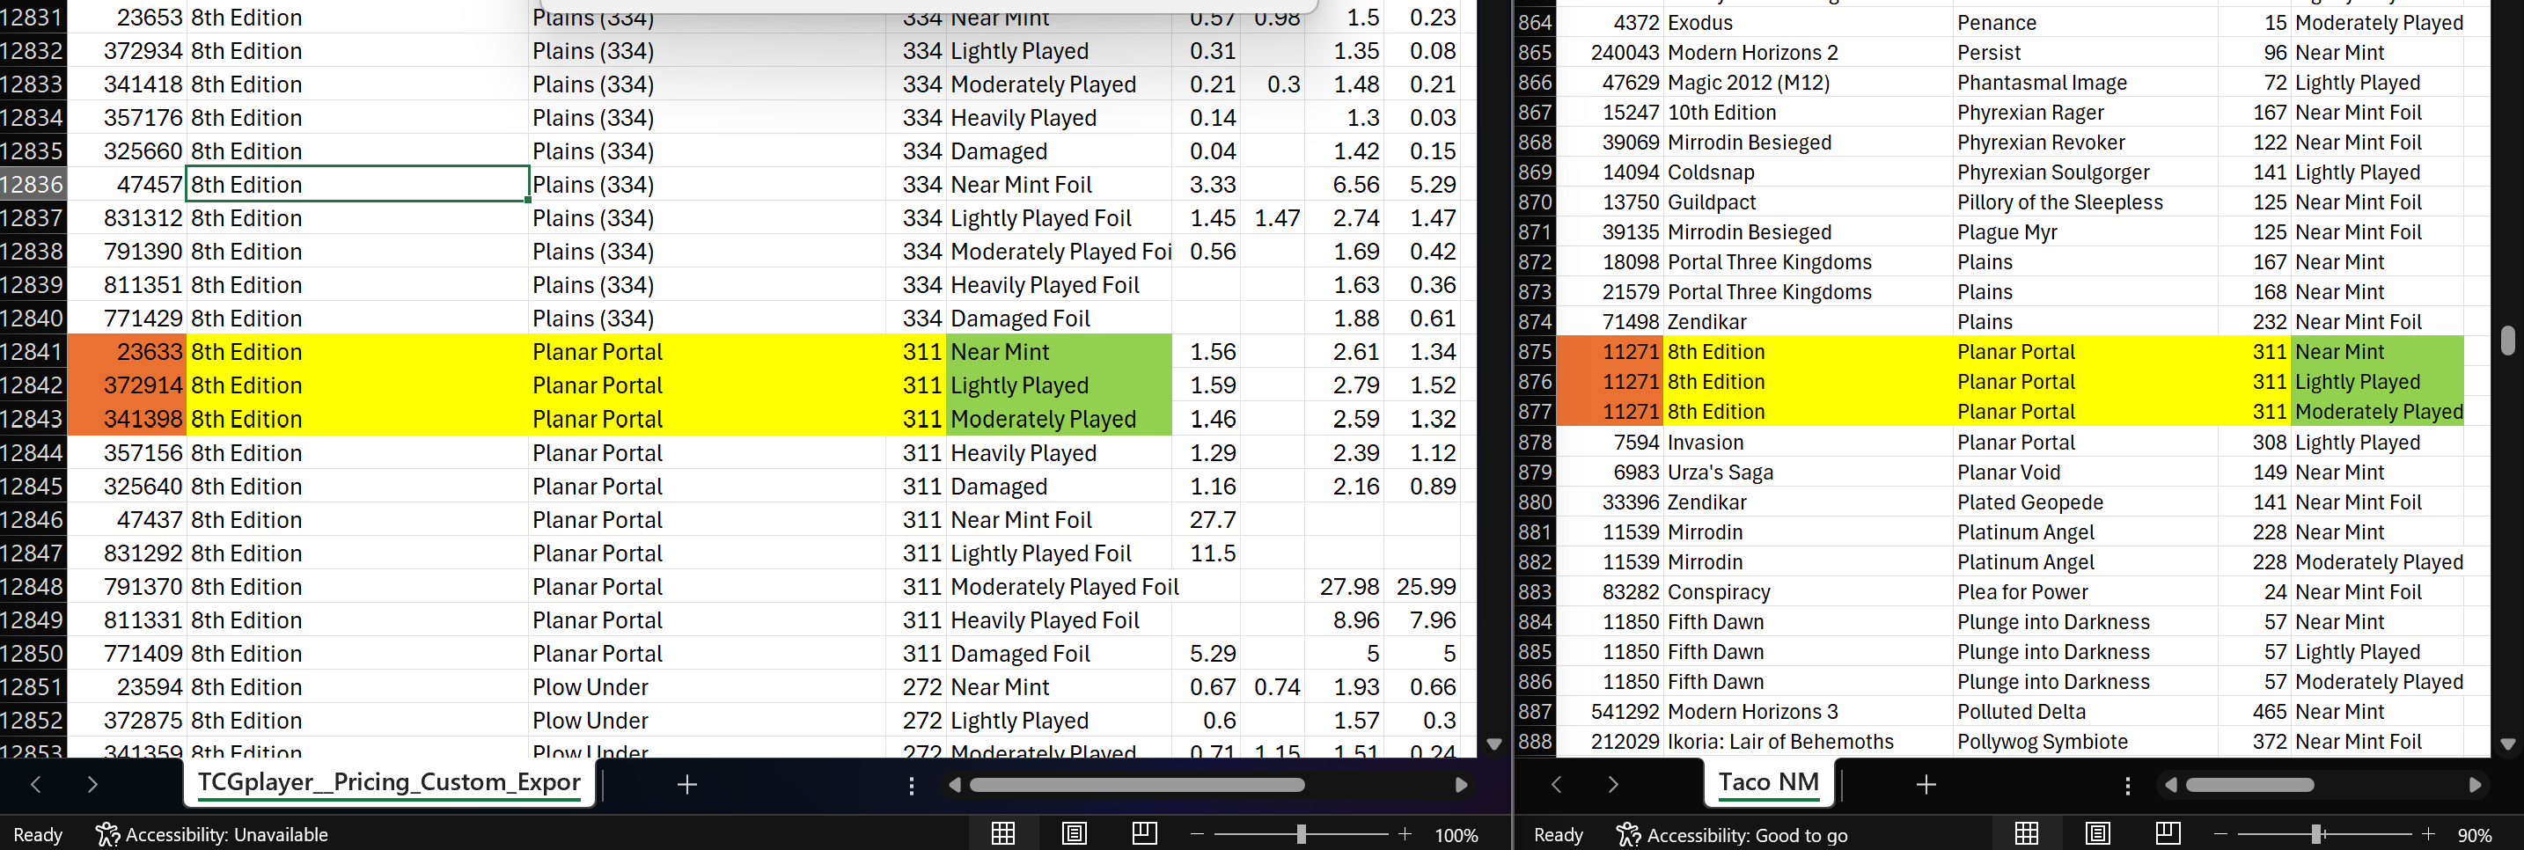The width and height of the screenshot is (2524, 850).
Task: Open sheet tab options dots in left window
Action: pos(911,786)
